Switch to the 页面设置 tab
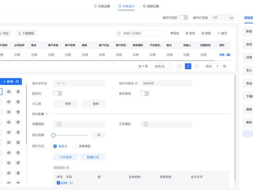Screen dimensions: 253x190 (102, 6)
